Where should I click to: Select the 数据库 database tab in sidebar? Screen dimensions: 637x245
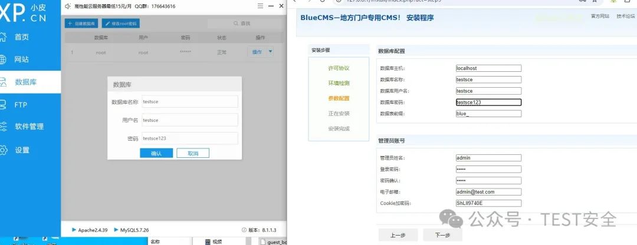(31, 82)
